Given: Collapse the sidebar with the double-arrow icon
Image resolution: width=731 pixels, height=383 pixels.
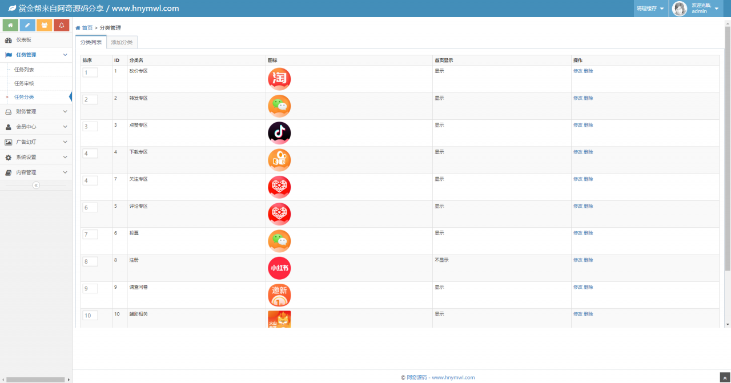Looking at the screenshot, I should 36,186.
